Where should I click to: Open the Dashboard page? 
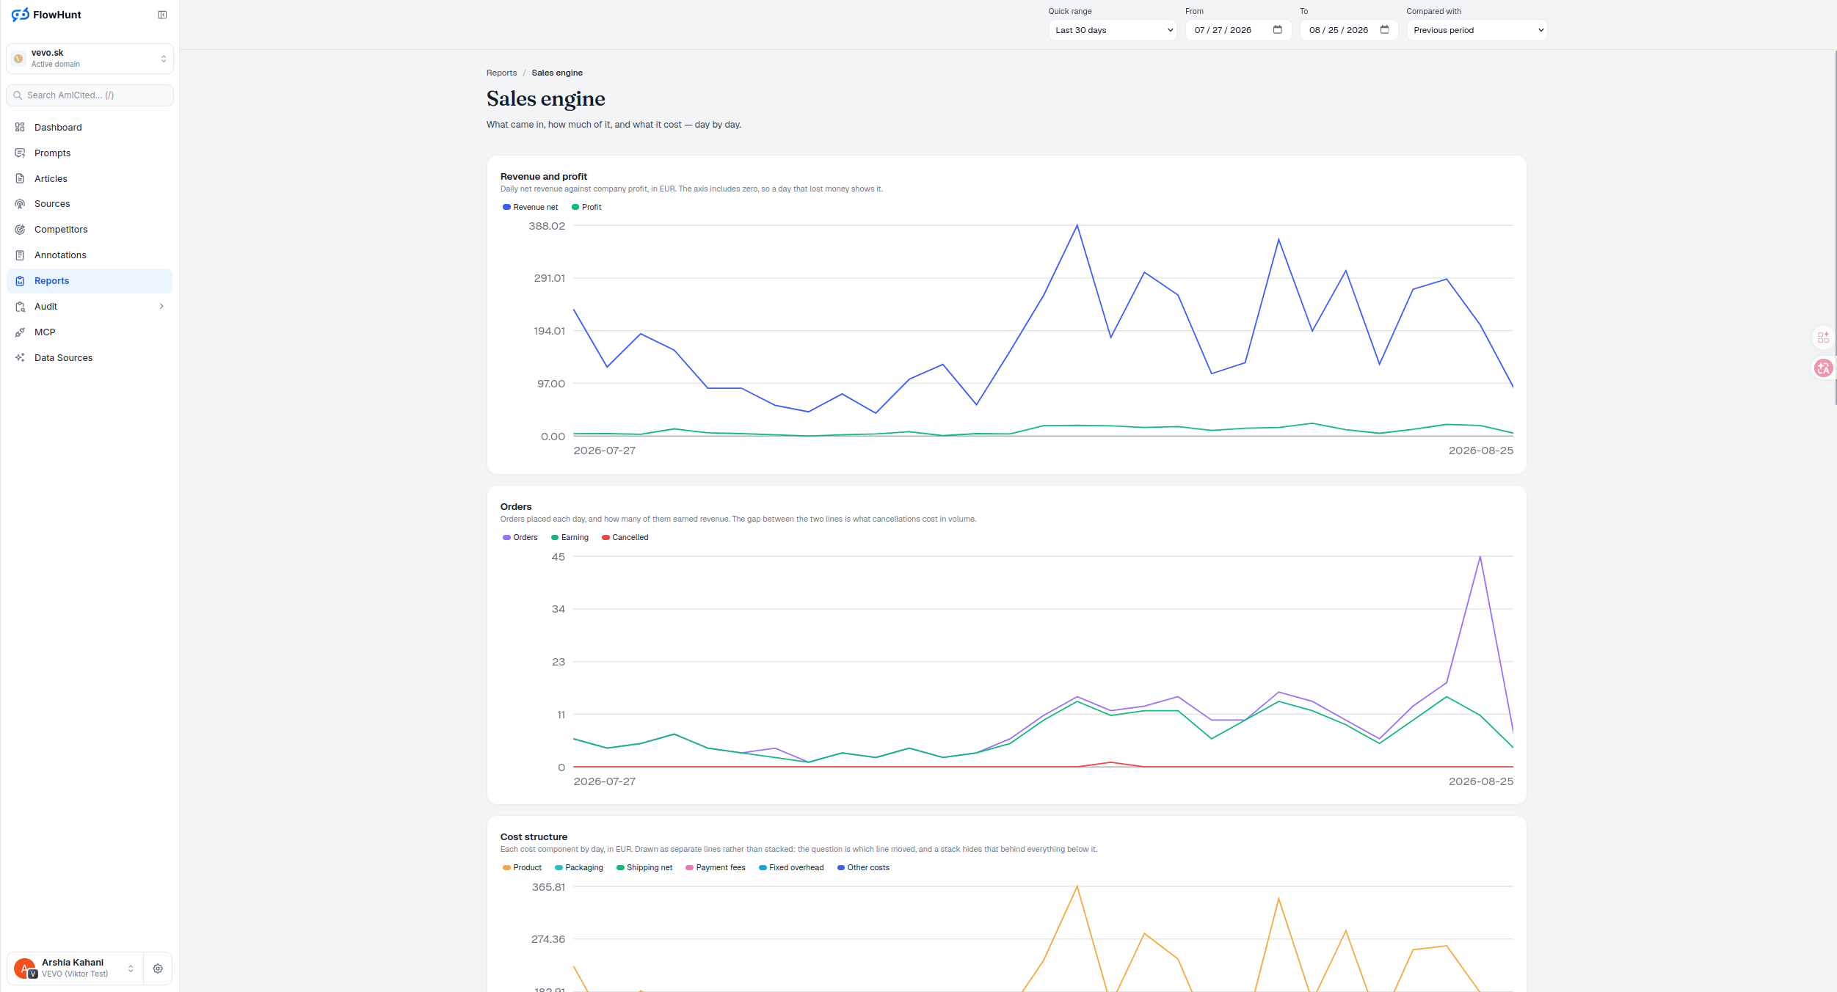coord(90,127)
